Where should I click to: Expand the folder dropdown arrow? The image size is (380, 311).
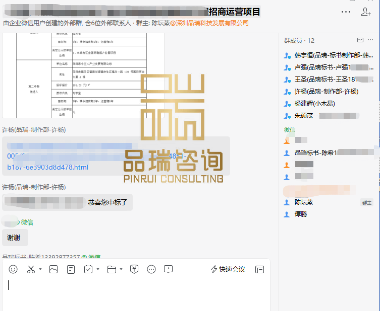click(121, 269)
